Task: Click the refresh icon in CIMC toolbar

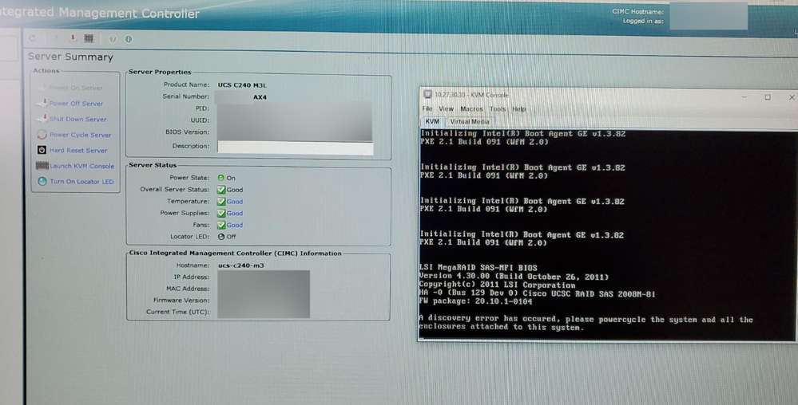Action: click(33, 38)
